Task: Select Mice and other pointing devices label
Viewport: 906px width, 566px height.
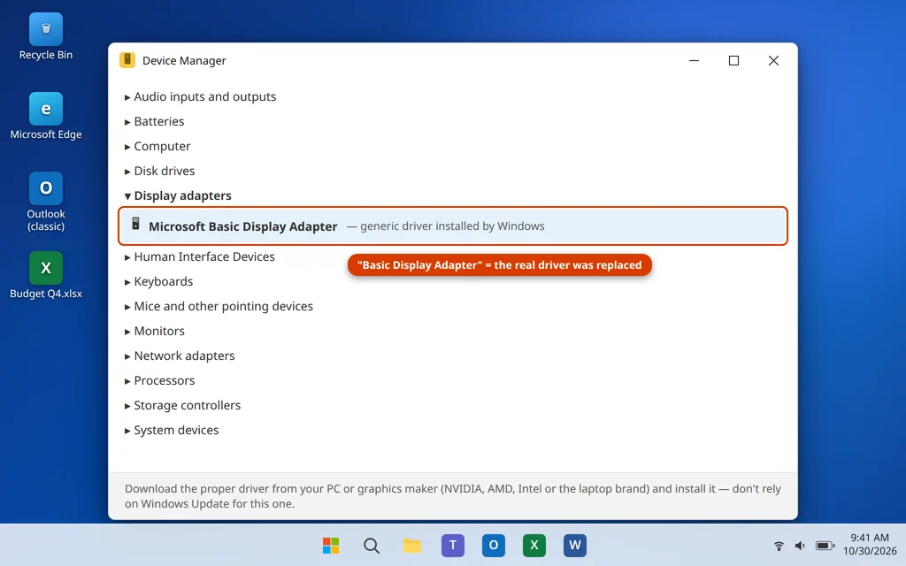Action: (224, 306)
